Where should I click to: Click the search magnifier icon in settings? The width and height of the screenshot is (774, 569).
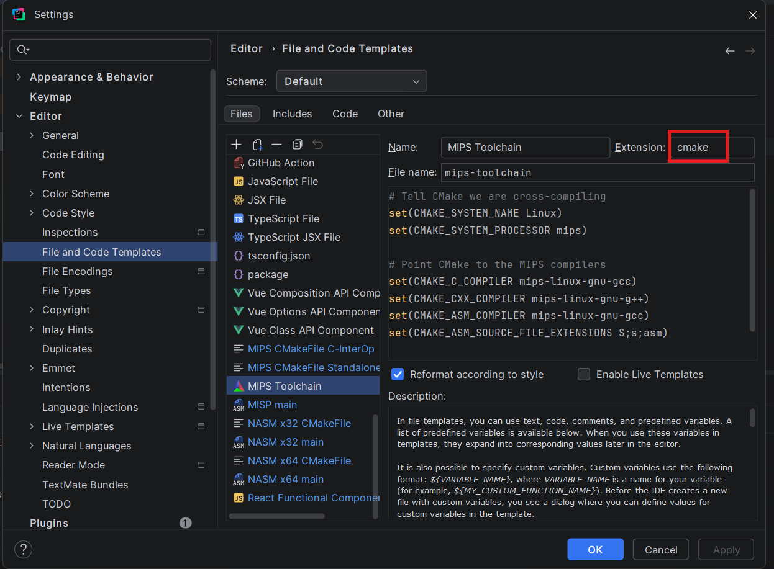pyautogui.click(x=23, y=50)
